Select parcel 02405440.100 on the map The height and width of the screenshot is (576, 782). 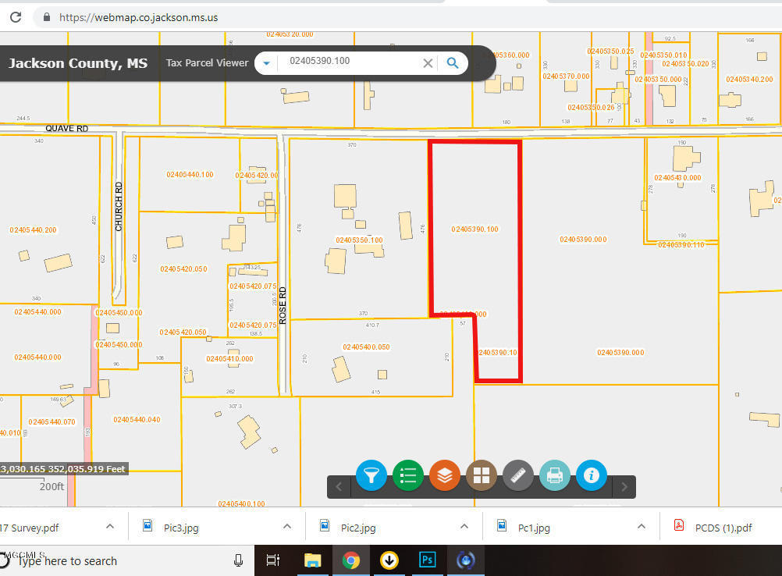tap(190, 175)
